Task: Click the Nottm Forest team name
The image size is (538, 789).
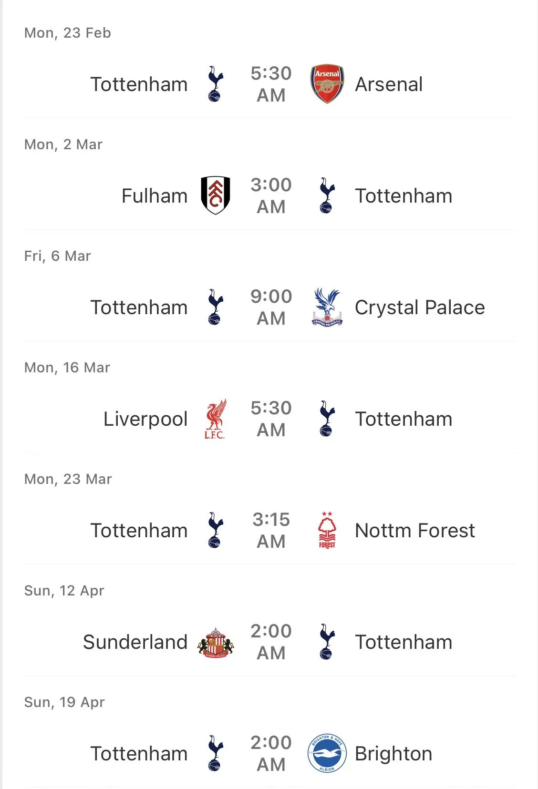Action: pyautogui.click(x=415, y=531)
